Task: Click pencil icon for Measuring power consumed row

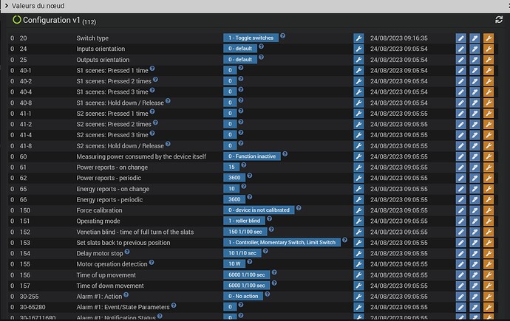Action: tap(461, 156)
